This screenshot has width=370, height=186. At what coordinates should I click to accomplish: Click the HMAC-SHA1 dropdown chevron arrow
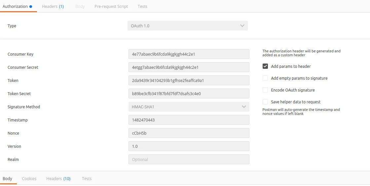click(244, 107)
